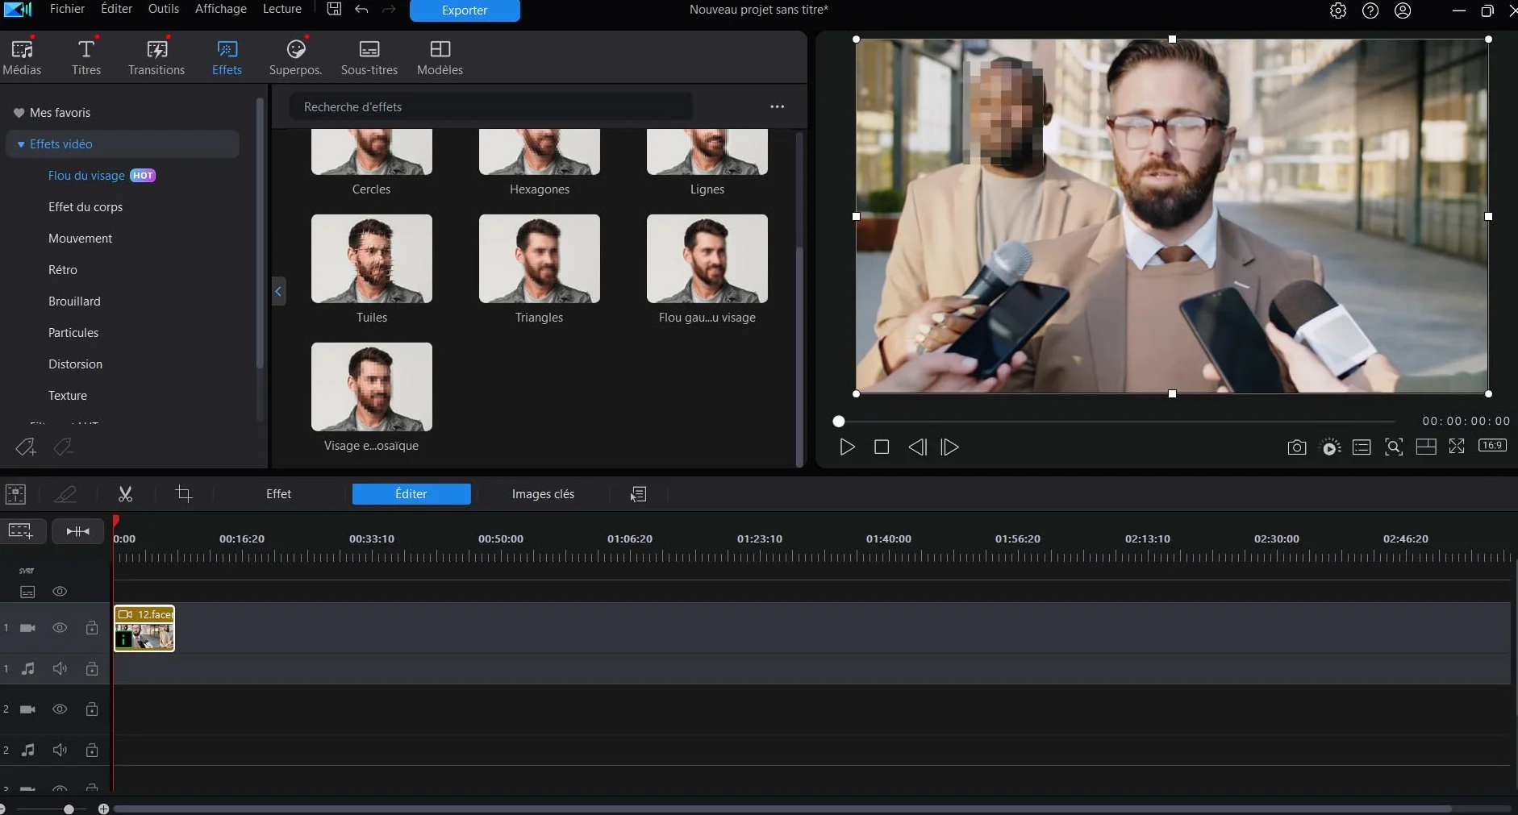Select the Triangles effect thumbnail
The image size is (1518, 815).
[x=540, y=259]
